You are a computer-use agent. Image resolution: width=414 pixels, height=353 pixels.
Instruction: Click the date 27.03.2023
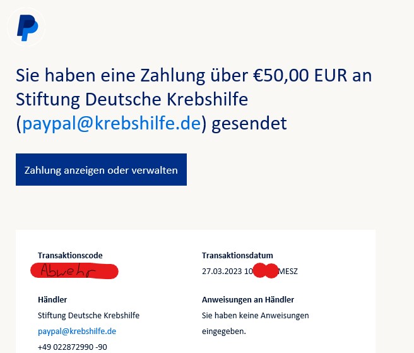coord(222,272)
